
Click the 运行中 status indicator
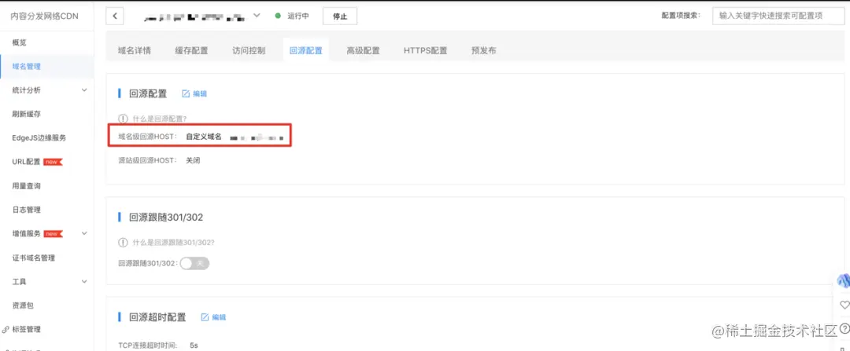[292, 16]
